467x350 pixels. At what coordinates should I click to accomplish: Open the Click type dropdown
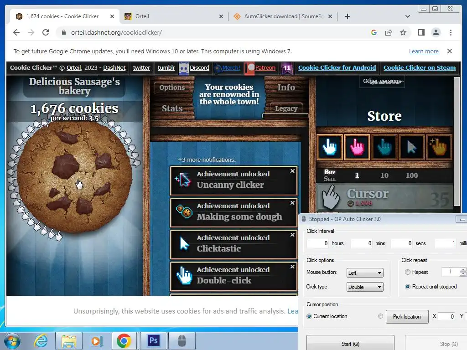coord(365,287)
